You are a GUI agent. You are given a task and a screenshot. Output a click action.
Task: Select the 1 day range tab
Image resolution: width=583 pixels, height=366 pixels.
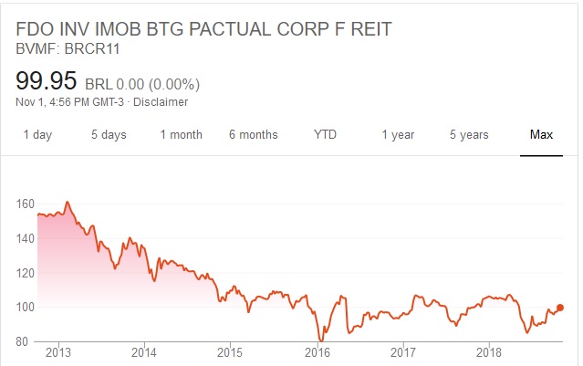point(36,135)
